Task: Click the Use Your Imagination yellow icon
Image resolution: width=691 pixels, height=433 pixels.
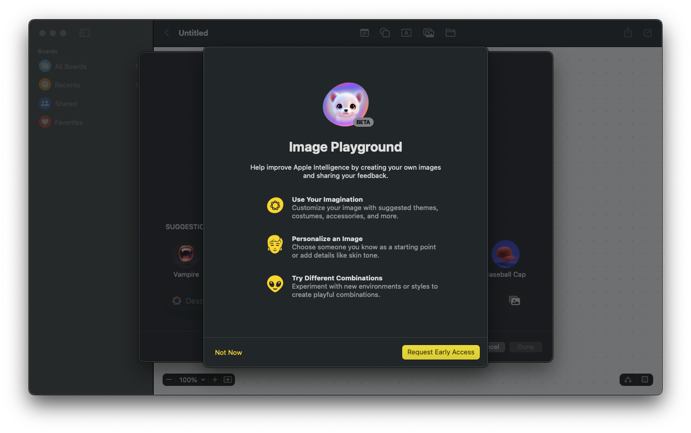Action: [x=275, y=205]
